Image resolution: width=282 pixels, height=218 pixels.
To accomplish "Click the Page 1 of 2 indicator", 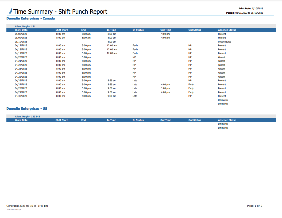I will point(254,206).
